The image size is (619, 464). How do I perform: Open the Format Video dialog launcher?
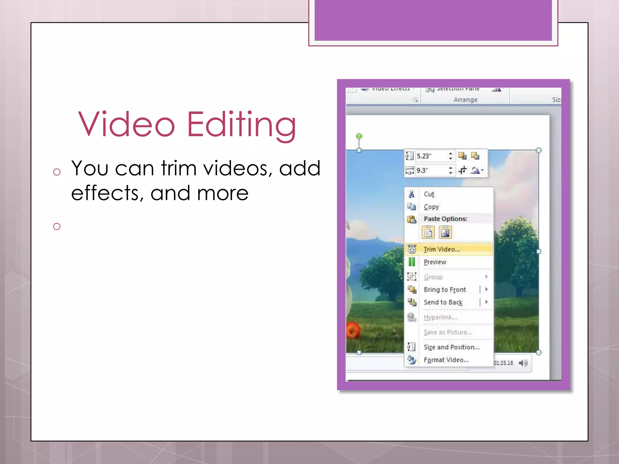click(x=416, y=100)
